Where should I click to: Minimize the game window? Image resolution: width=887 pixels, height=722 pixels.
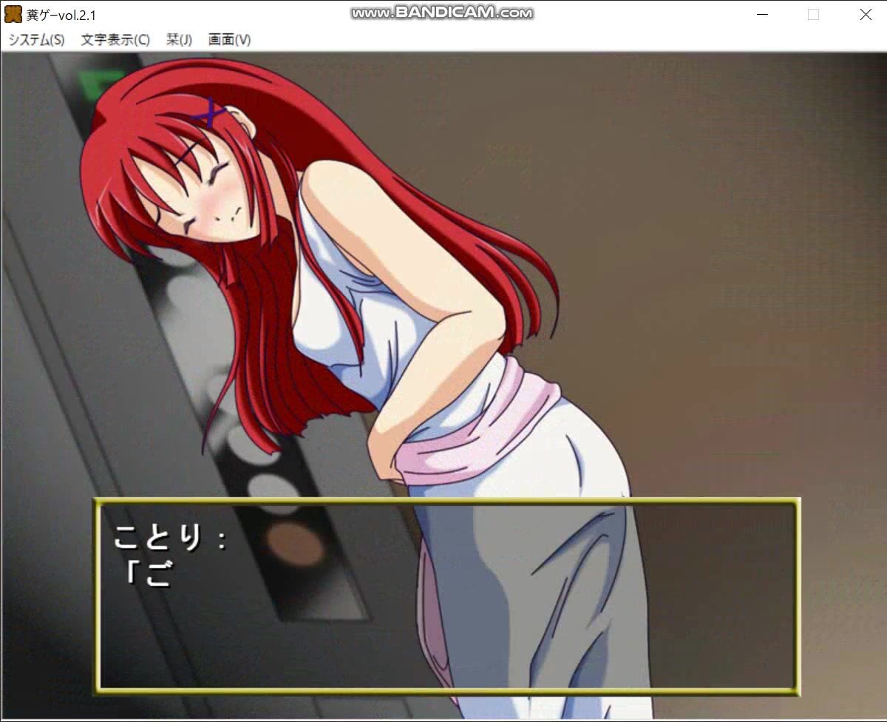point(763,15)
